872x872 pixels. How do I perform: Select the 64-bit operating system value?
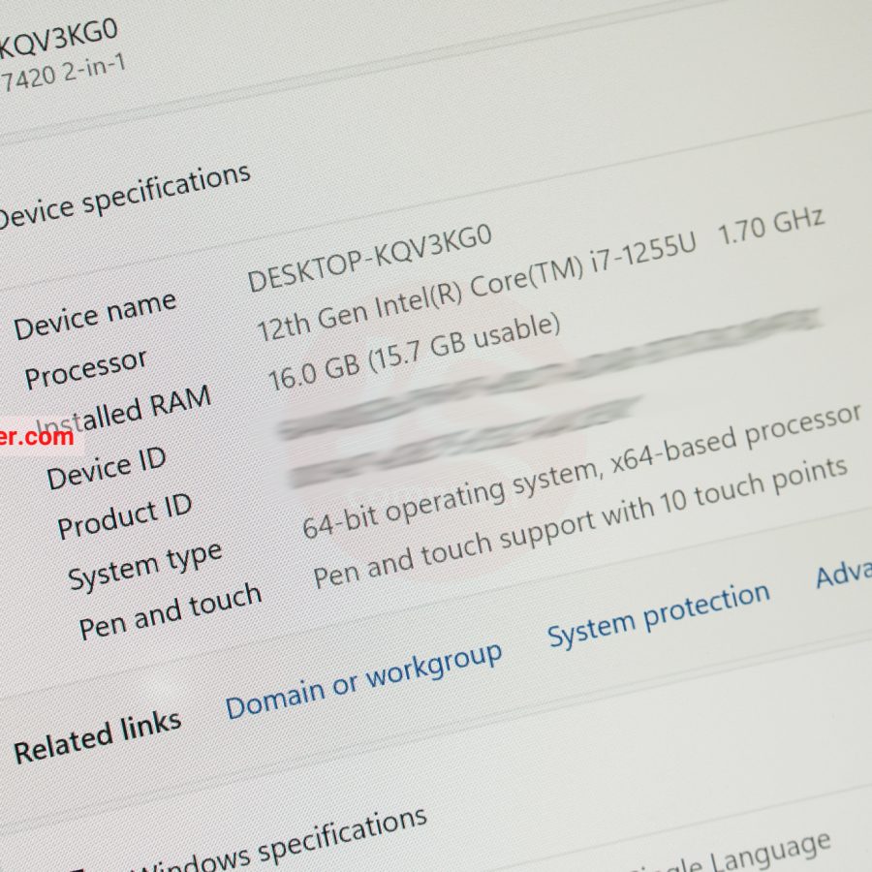581,472
